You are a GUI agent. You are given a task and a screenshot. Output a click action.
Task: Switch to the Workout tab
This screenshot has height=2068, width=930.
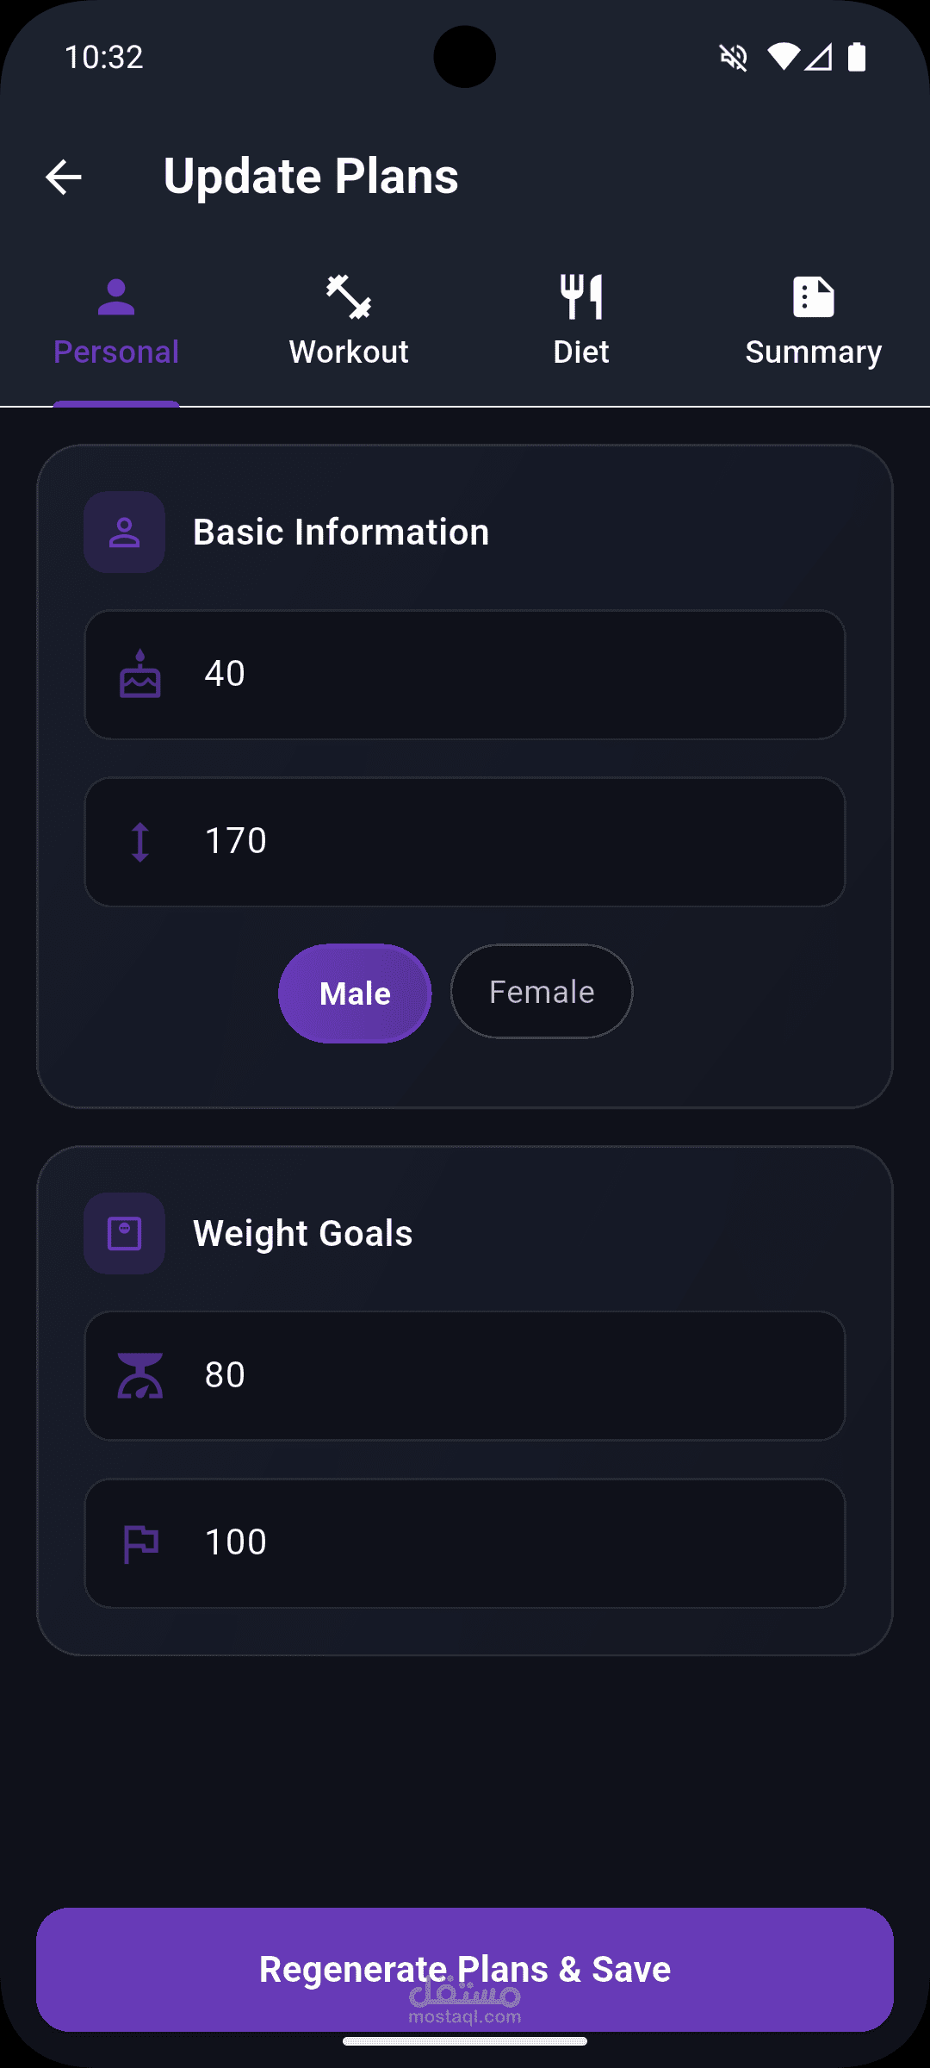[x=349, y=321]
